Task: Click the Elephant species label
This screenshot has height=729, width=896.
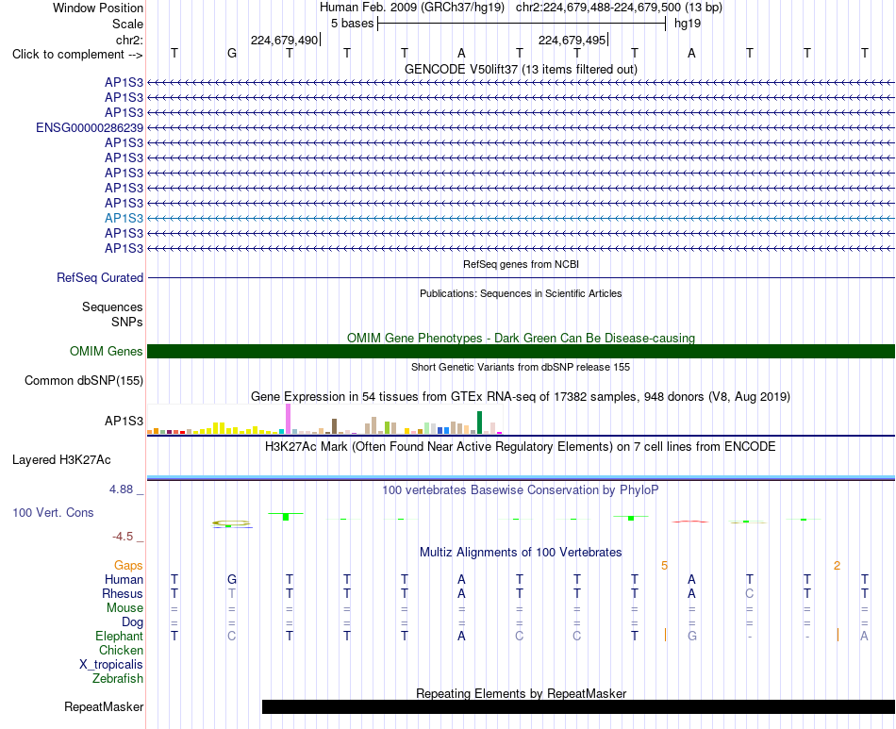Action: point(119,637)
